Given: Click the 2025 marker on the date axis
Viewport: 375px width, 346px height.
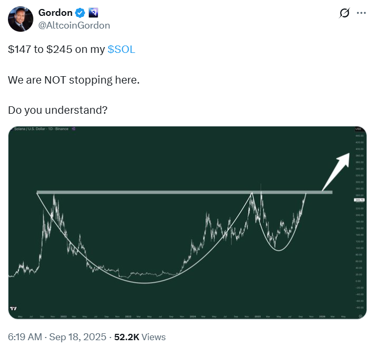Looking at the screenshot, I should pos(258,316).
